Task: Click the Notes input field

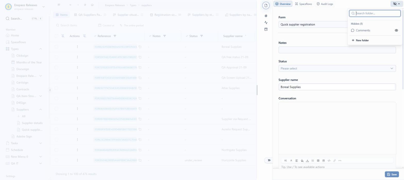Action: (337, 50)
